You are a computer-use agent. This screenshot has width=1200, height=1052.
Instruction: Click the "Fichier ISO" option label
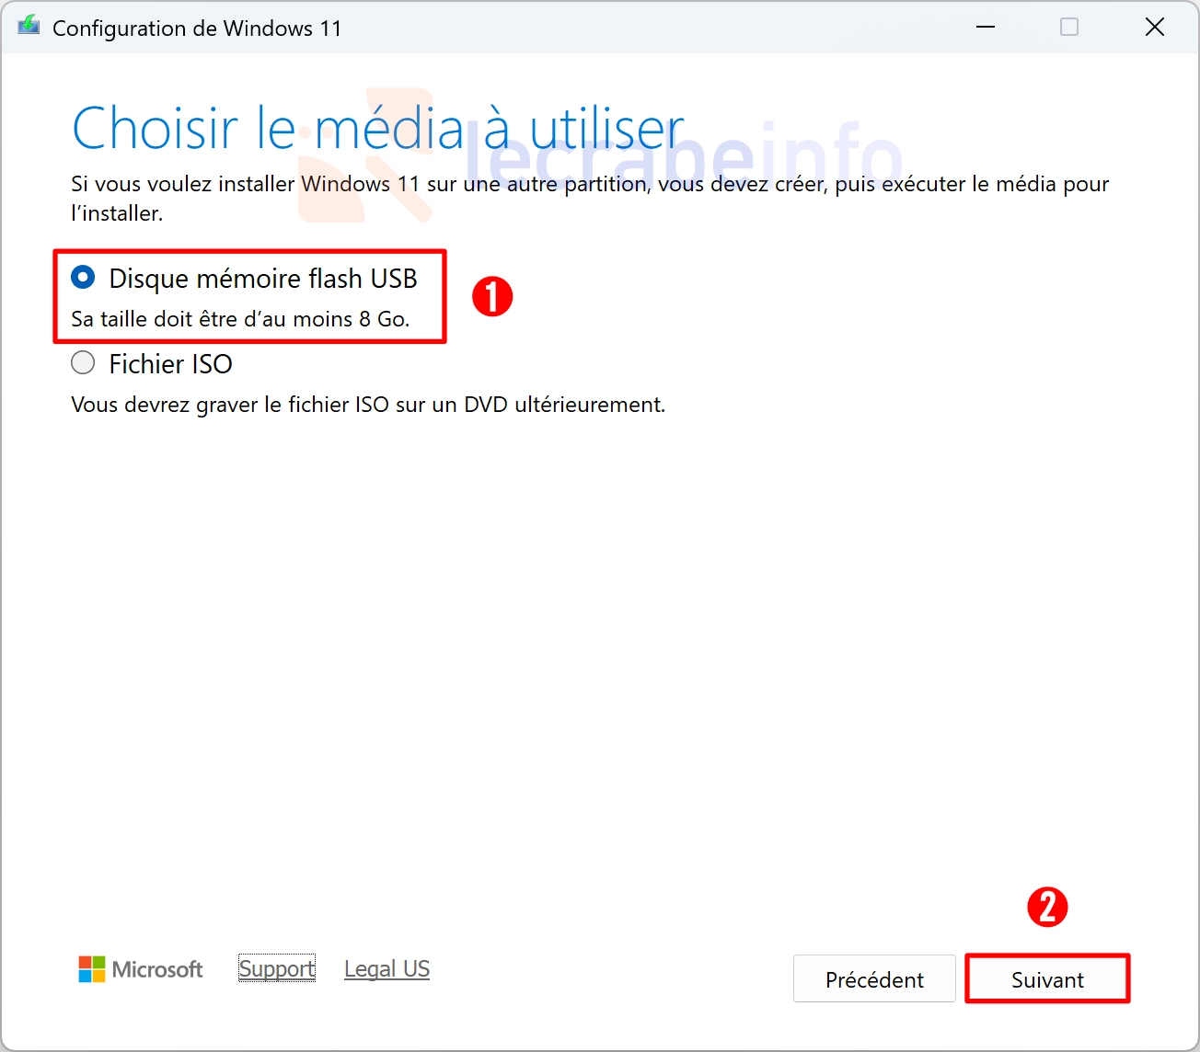coord(170,364)
